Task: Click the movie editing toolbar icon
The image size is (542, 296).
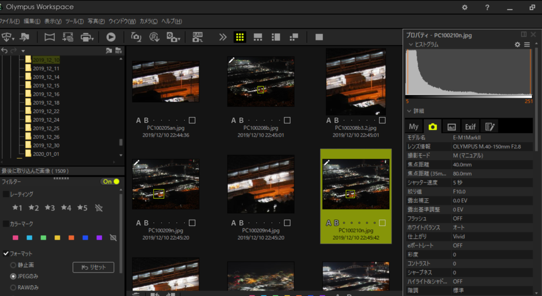Action: (x=68, y=37)
